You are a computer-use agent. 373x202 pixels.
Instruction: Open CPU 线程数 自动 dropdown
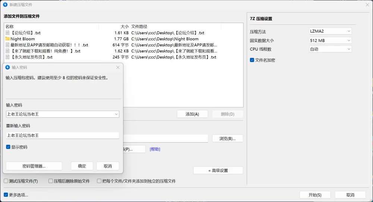click(330, 49)
